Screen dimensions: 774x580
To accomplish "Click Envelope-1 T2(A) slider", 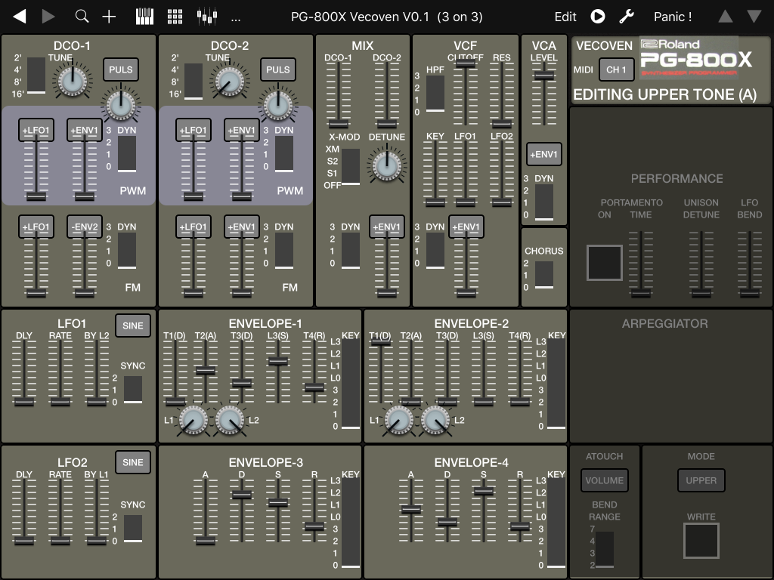I will click(206, 372).
